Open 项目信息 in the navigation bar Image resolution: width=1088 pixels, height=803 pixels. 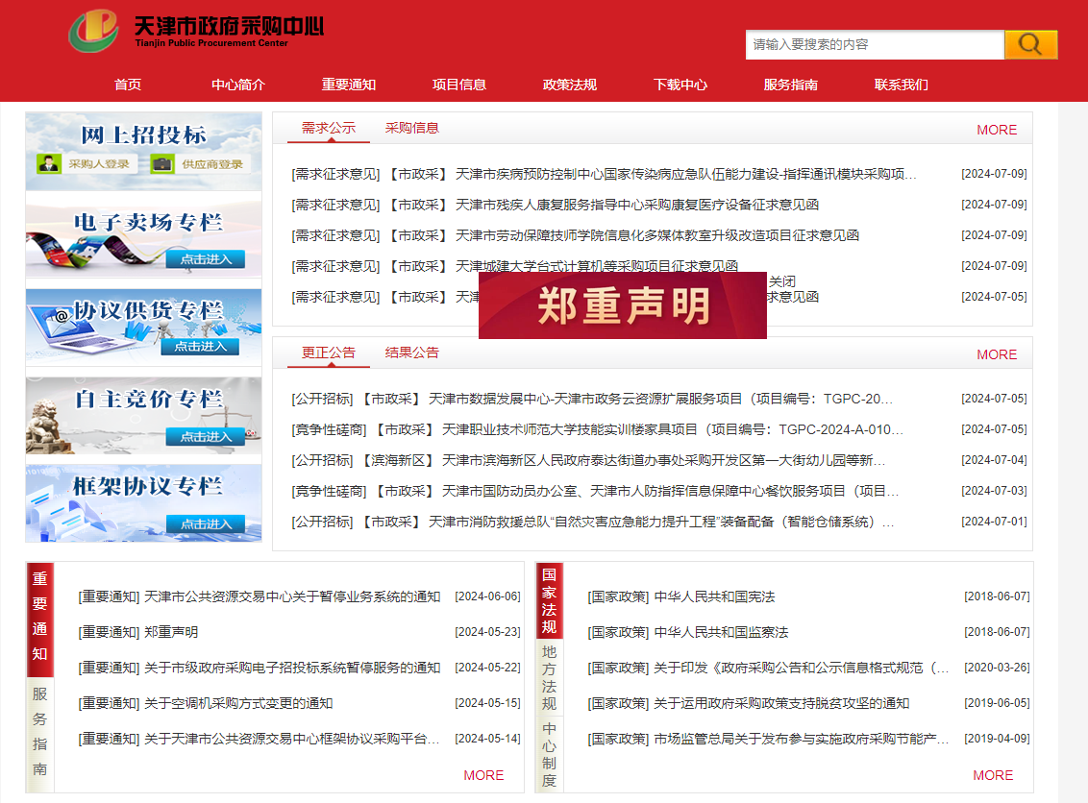pos(459,85)
